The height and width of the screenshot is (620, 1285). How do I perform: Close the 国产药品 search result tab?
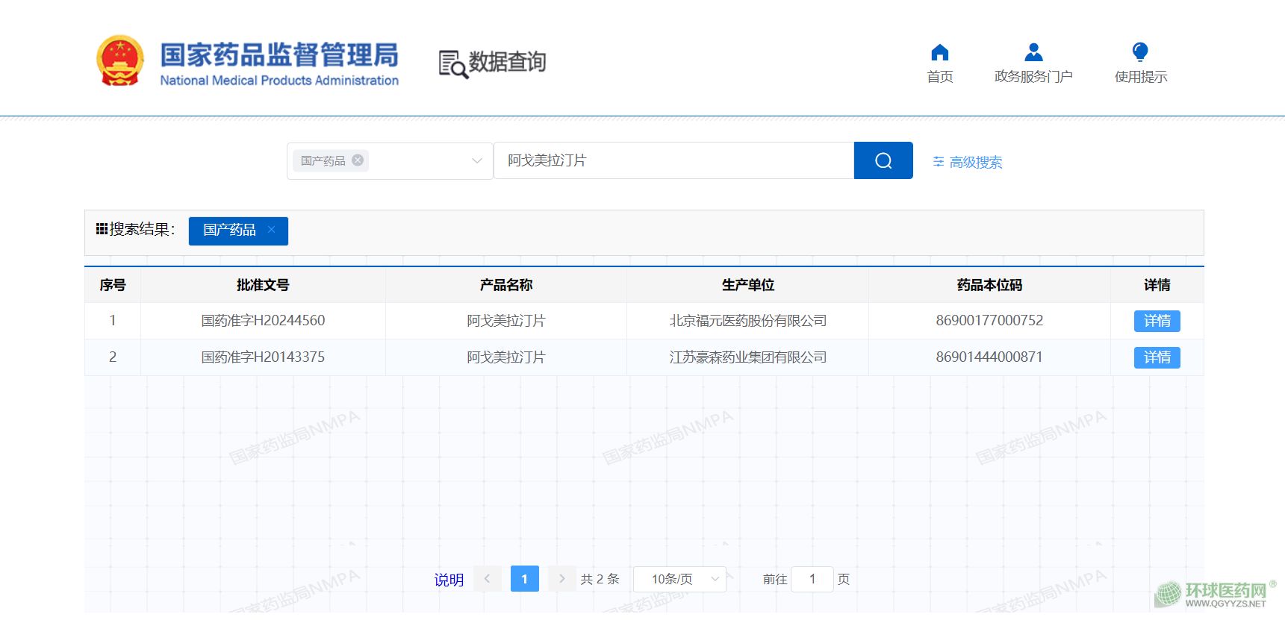pyautogui.click(x=272, y=230)
